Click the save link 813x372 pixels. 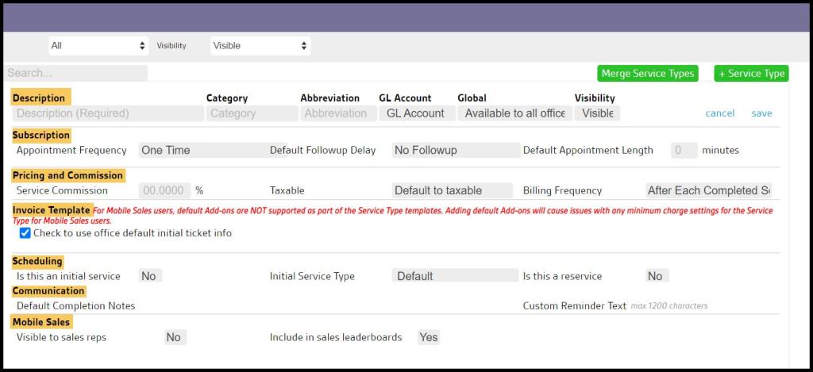tap(761, 113)
